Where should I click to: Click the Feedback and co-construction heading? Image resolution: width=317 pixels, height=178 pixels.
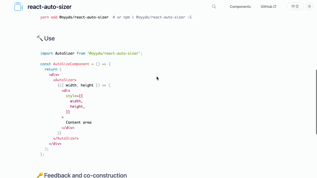coord(85,175)
